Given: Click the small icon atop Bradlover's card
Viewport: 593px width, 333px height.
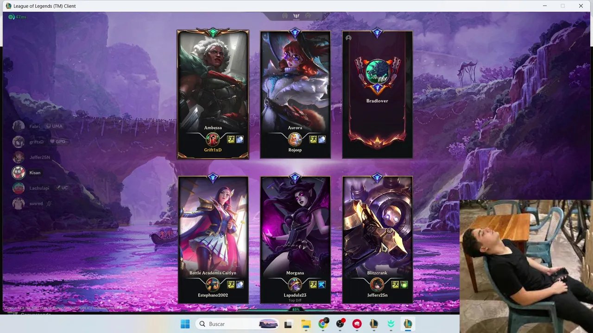Looking at the screenshot, I should (348, 38).
